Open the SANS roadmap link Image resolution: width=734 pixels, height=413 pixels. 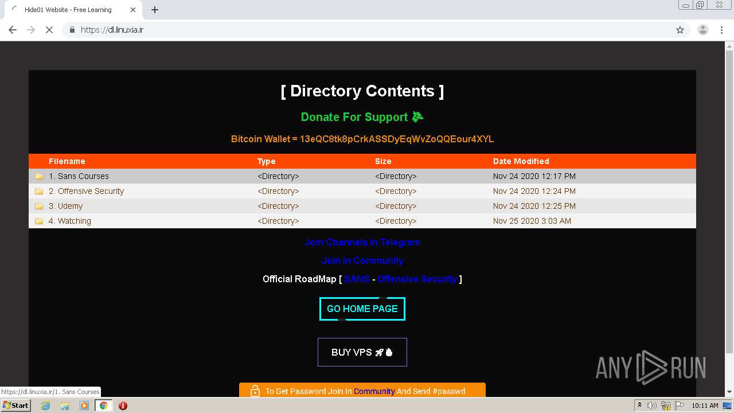pos(357,279)
